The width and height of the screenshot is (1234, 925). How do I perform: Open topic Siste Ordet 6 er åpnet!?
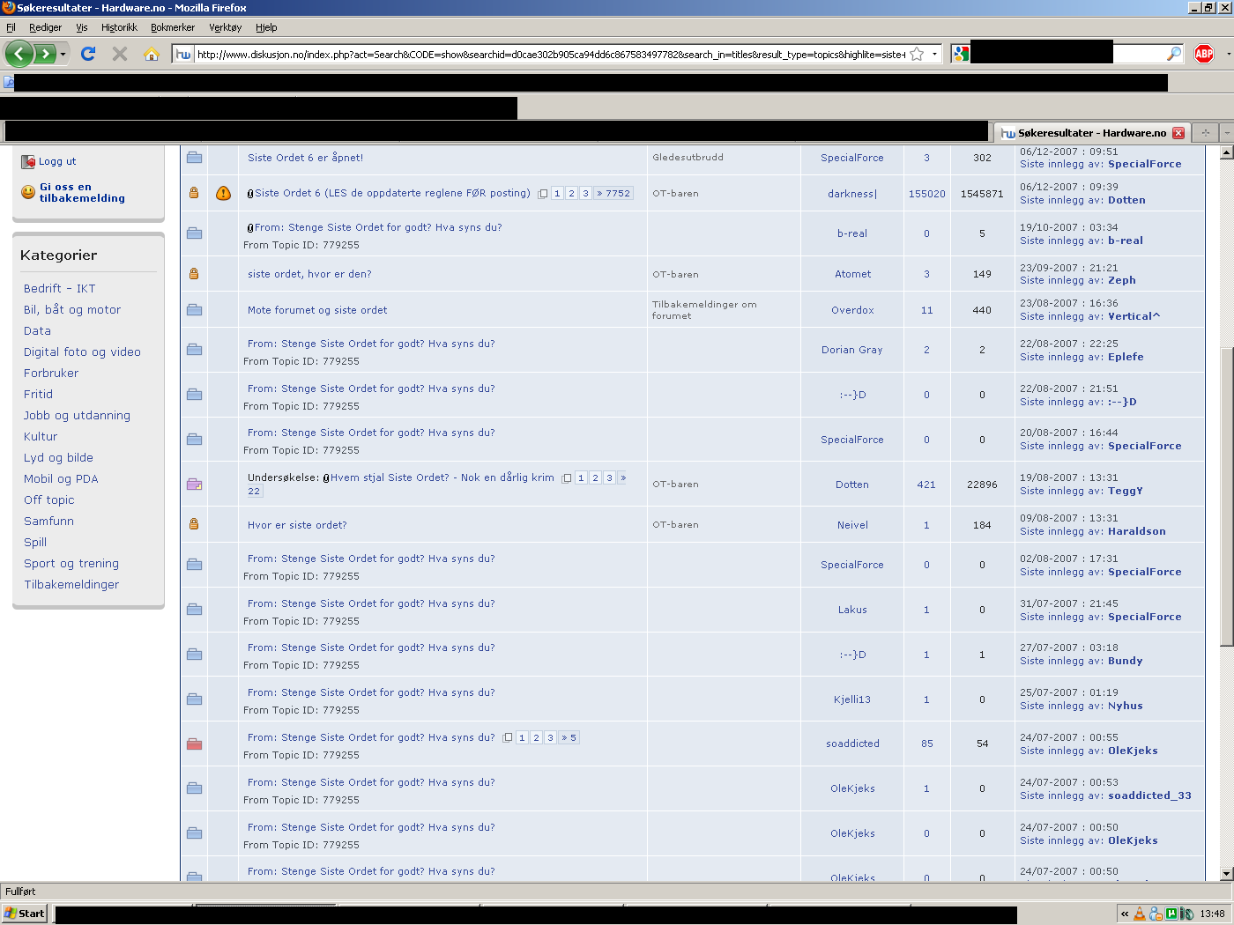point(305,158)
